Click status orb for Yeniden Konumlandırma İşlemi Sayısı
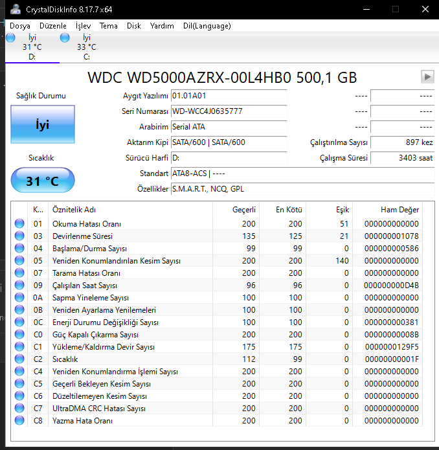The height and width of the screenshot is (450, 439). [19, 371]
